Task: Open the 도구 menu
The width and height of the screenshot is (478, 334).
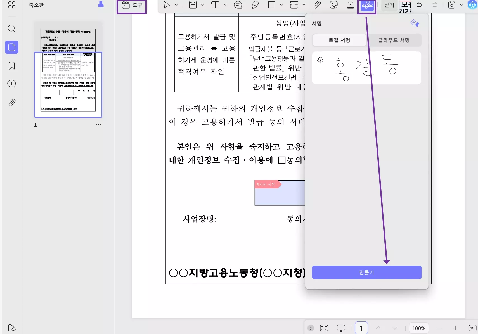Action: pyautogui.click(x=132, y=5)
